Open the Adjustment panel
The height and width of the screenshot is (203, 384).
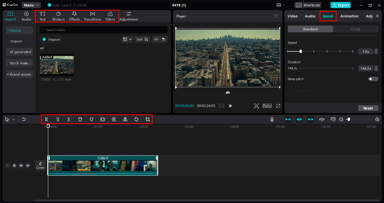point(129,16)
